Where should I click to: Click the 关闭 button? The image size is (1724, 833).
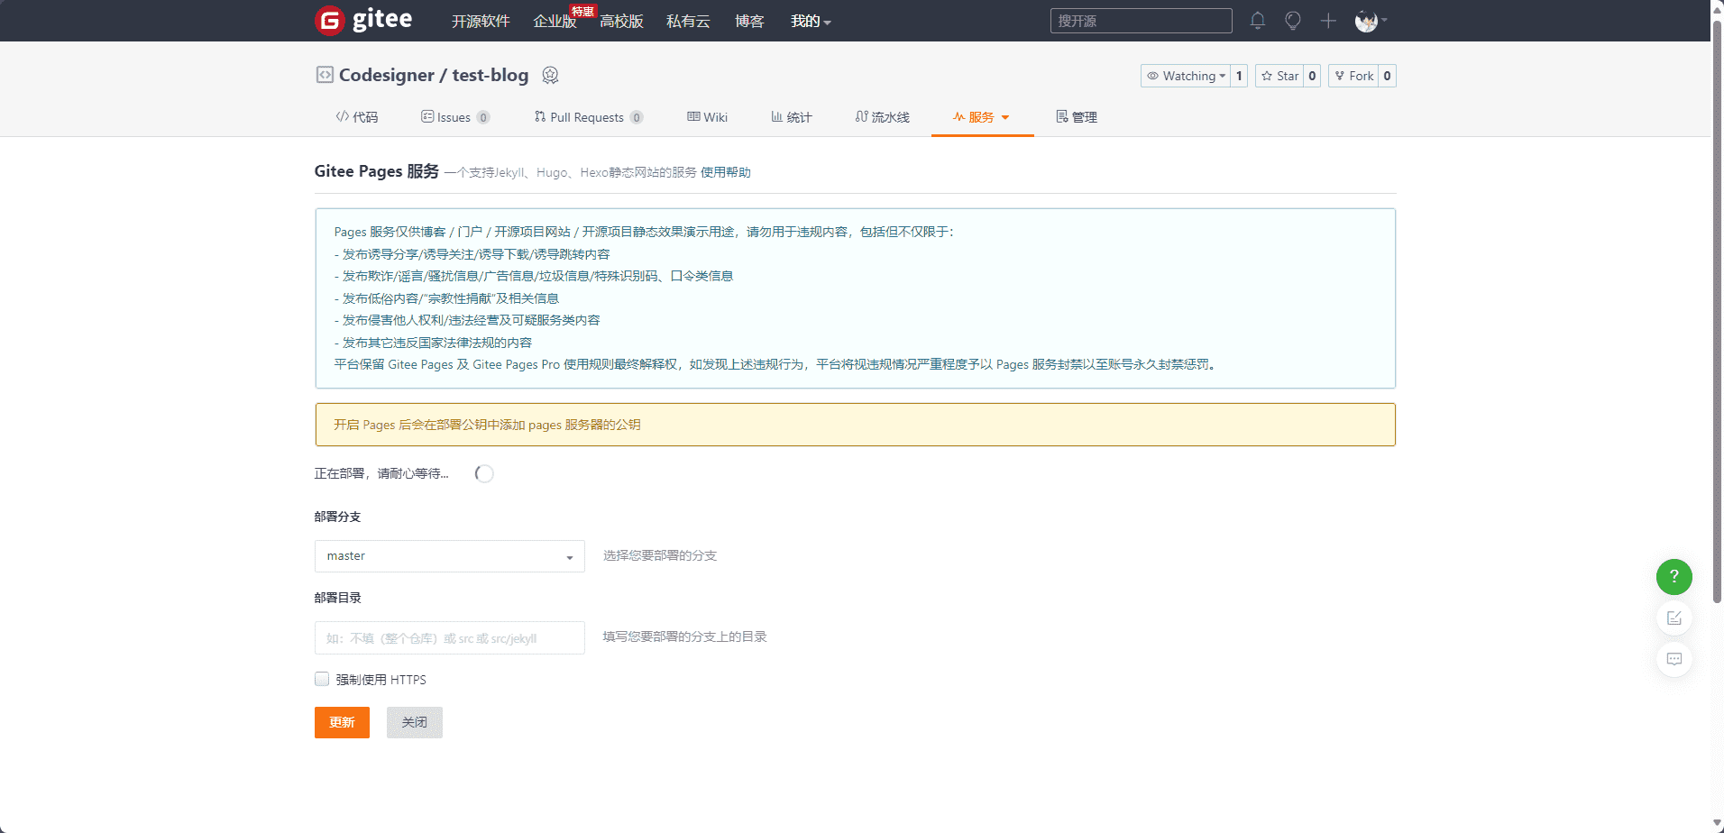(x=415, y=722)
